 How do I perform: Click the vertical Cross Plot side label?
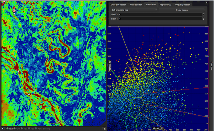212,66
